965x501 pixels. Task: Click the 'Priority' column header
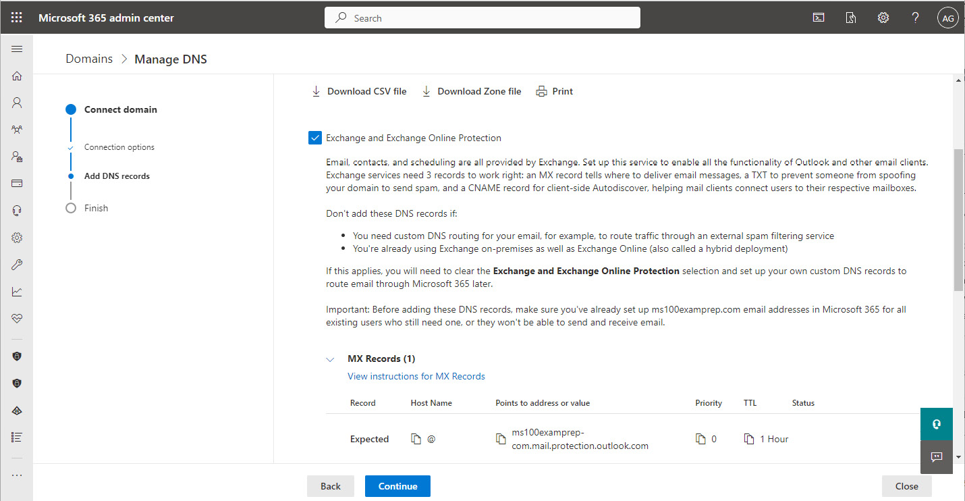click(709, 403)
